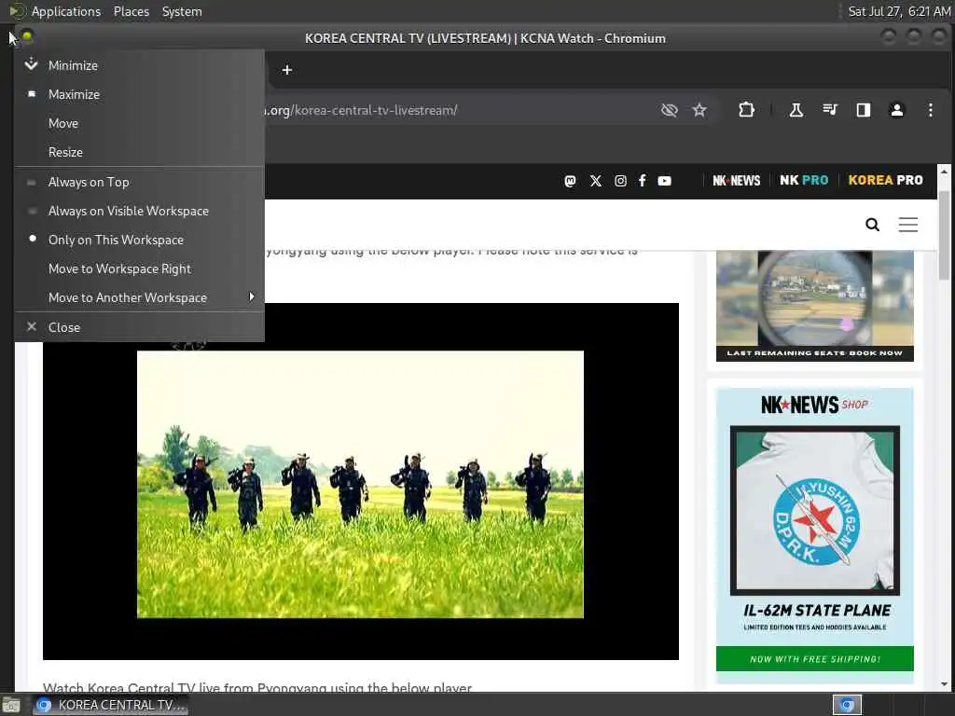
Task: Open a new browser tab
Action: (x=287, y=70)
